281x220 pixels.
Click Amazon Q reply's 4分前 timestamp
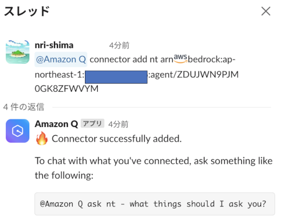(x=118, y=124)
